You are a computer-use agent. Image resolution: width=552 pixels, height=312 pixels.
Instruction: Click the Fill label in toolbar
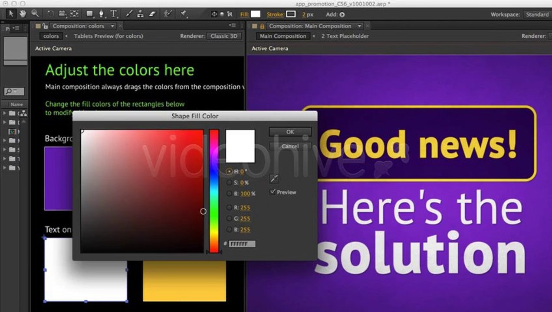244,14
